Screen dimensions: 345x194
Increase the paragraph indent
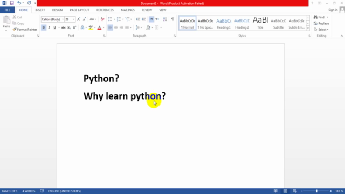point(144,19)
